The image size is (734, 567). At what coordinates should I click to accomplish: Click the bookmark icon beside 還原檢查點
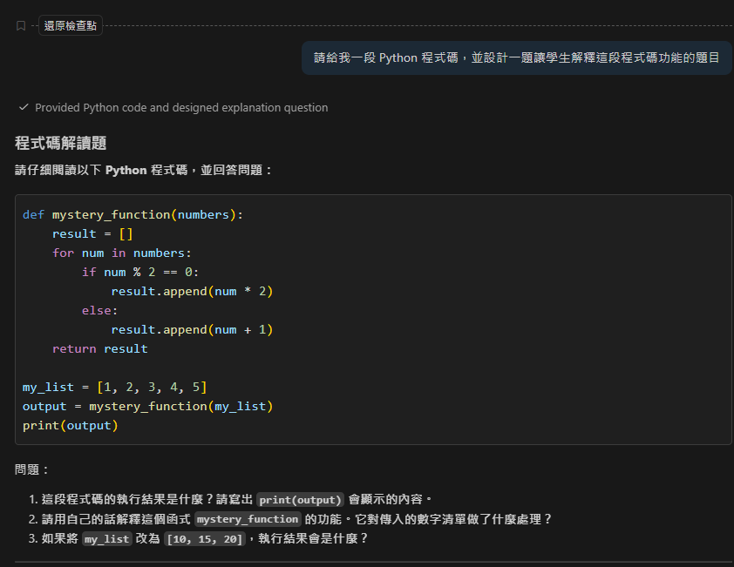click(21, 26)
